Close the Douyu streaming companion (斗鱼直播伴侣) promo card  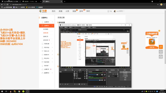(x=159, y=31)
